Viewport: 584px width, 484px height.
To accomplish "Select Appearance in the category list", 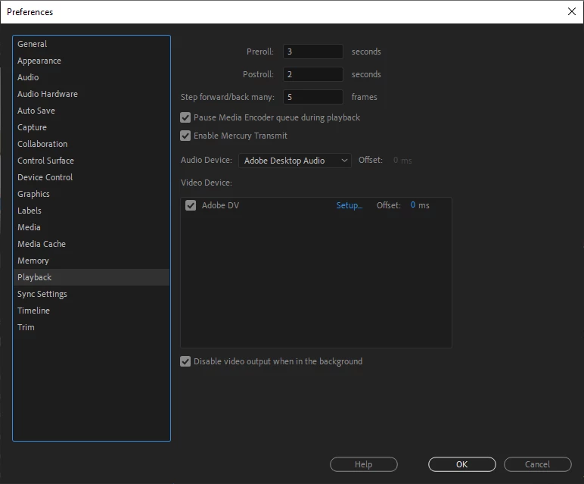I will (92, 61).
